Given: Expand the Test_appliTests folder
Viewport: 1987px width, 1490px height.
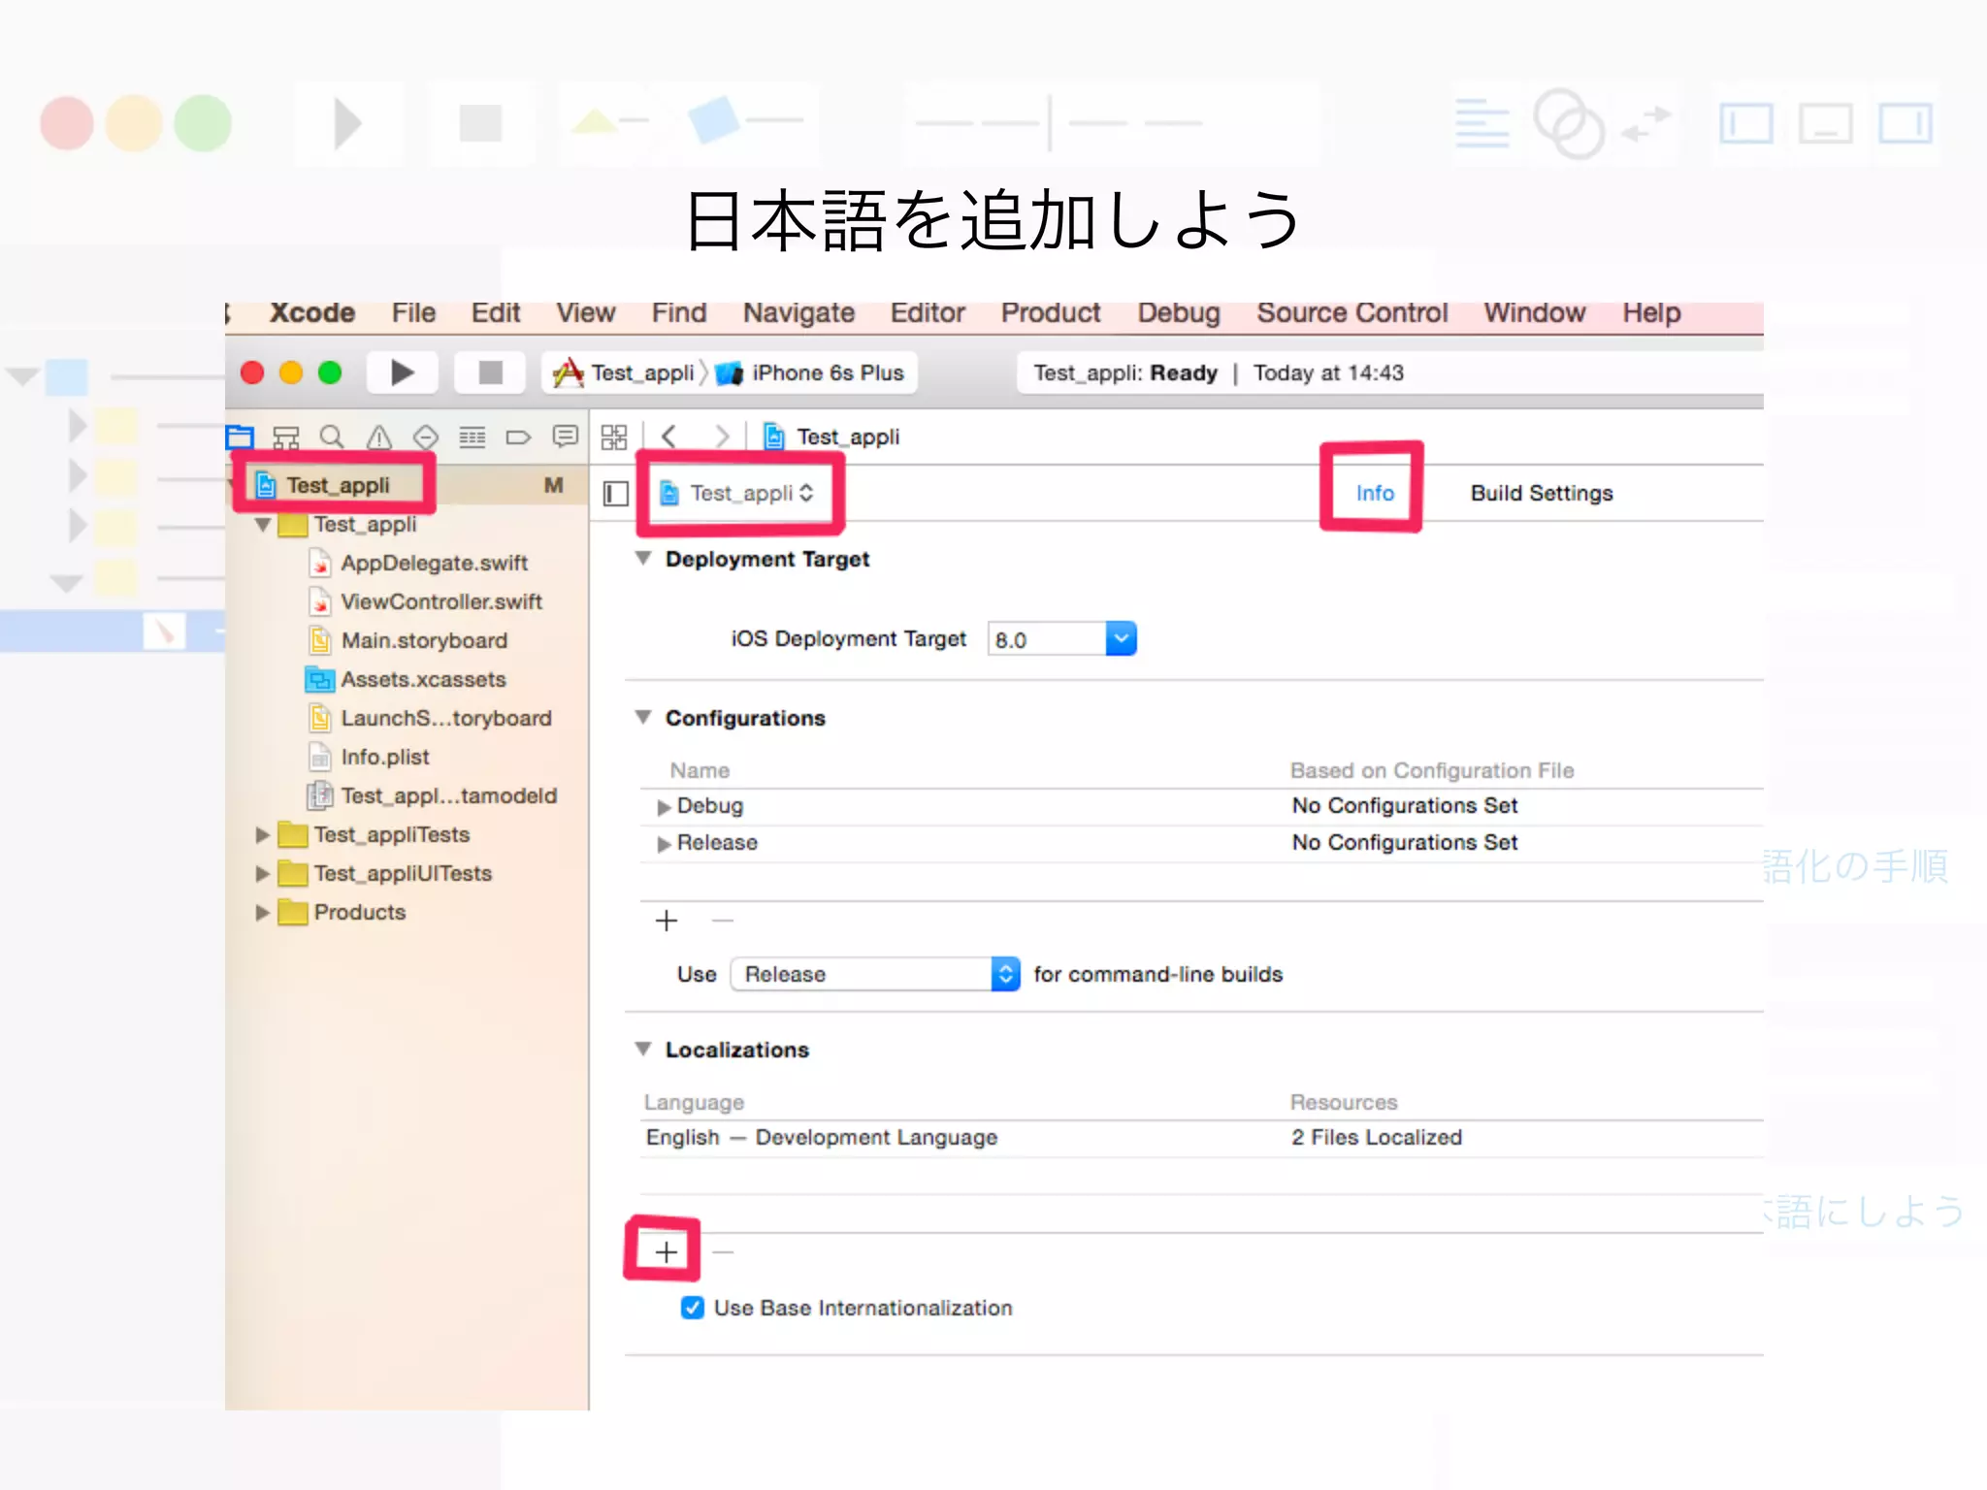Looking at the screenshot, I should click(x=262, y=835).
